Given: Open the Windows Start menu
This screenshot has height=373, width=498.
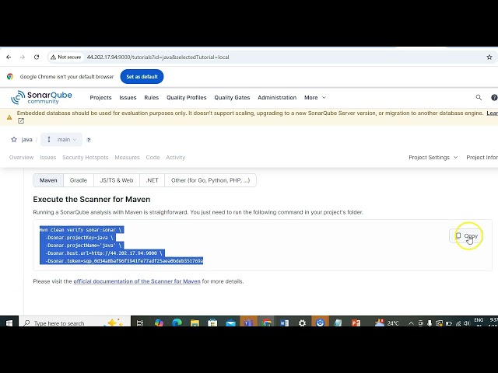Looking at the screenshot, I should point(9,322).
